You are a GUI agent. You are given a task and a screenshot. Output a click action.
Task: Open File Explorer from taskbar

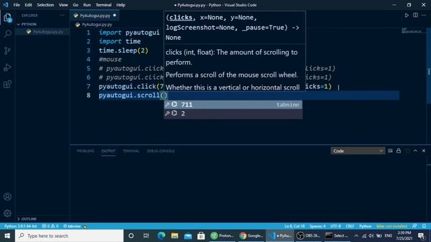174,236
